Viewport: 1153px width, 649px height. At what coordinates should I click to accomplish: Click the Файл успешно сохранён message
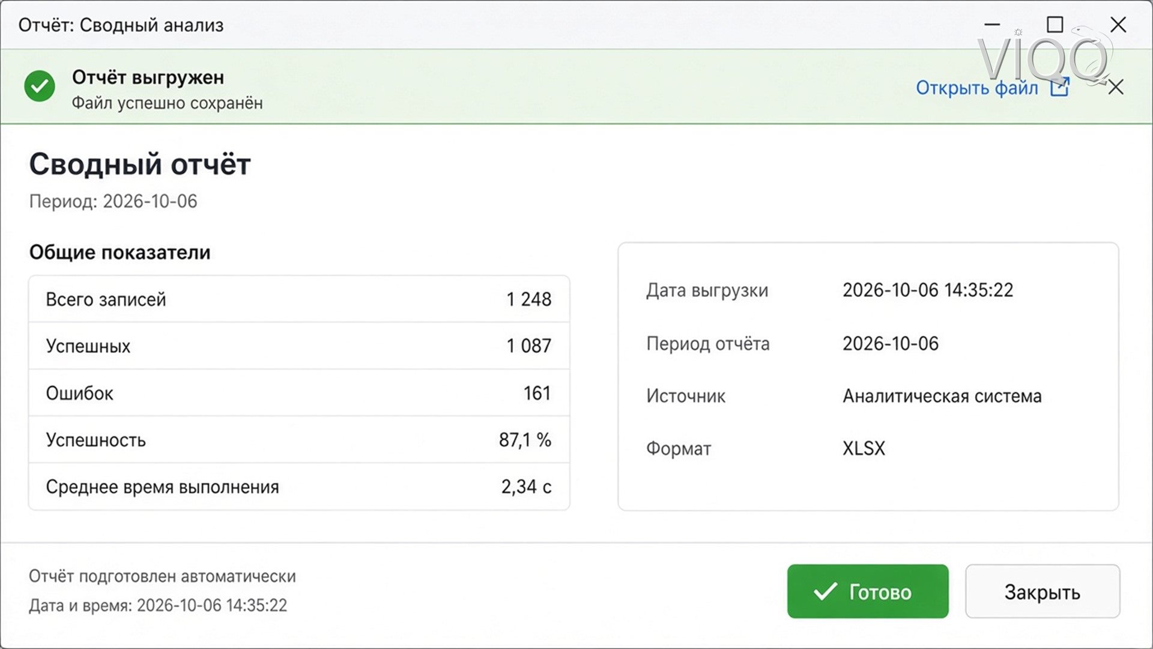pos(167,103)
